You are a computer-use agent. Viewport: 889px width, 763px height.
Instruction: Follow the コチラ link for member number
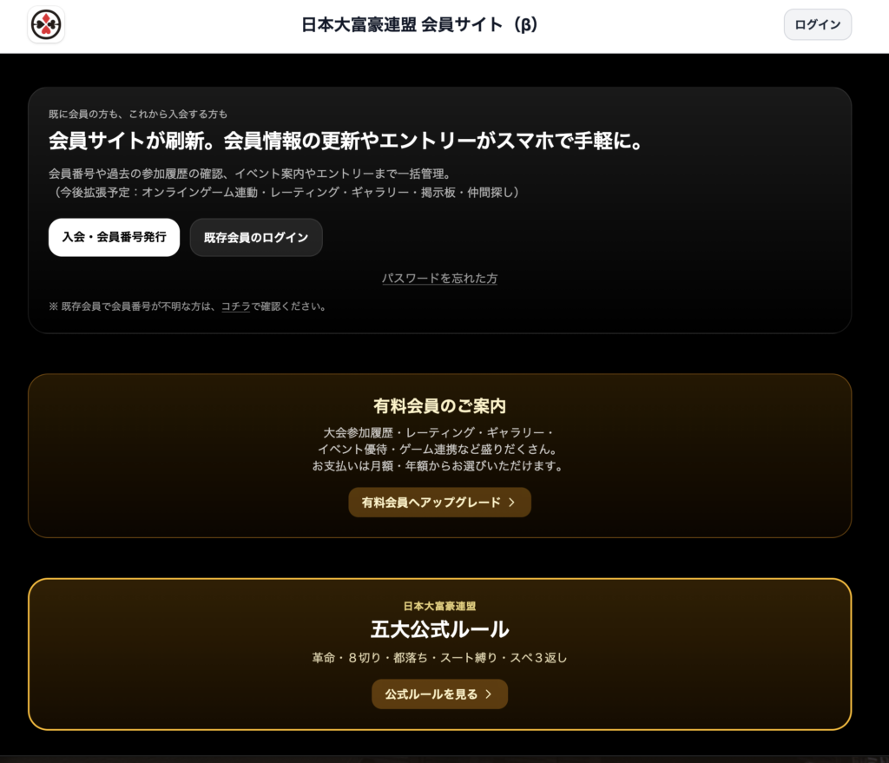click(235, 306)
